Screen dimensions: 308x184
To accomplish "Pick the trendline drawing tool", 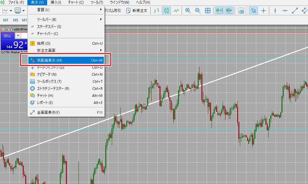I will point(295,10).
